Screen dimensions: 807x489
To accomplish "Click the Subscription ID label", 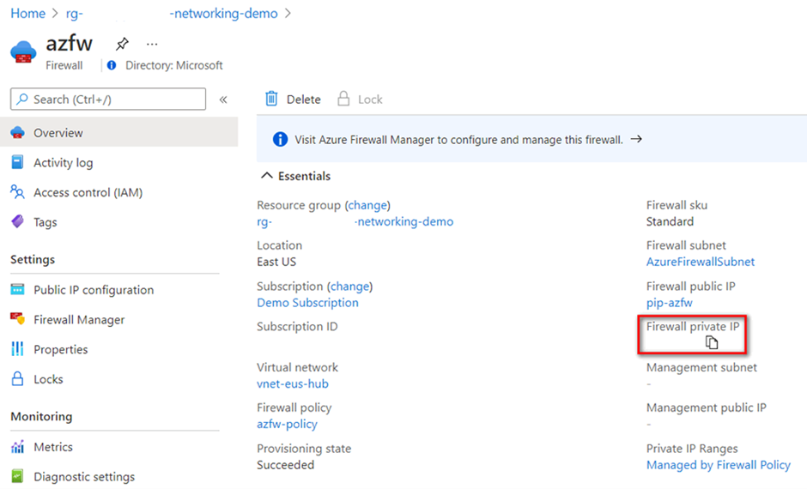I will 297,327.
